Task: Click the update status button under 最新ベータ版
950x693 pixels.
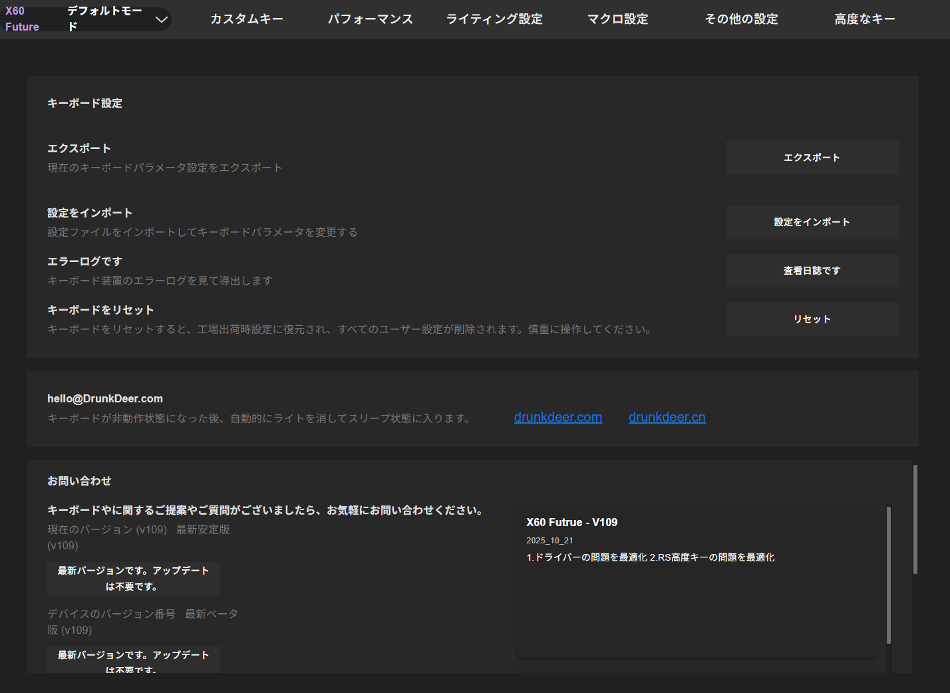Action: tap(133, 660)
